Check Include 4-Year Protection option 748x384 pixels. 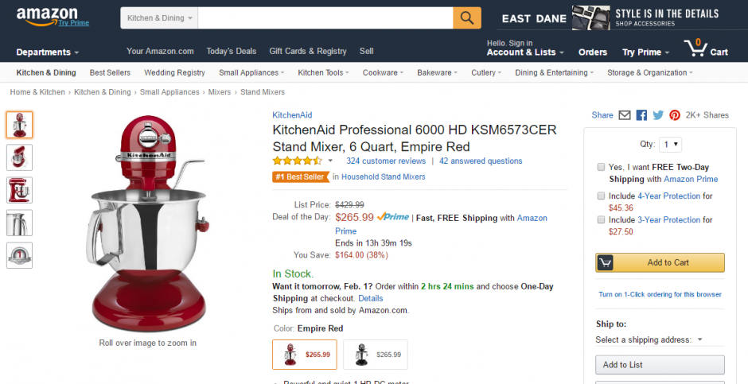pos(601,196)
